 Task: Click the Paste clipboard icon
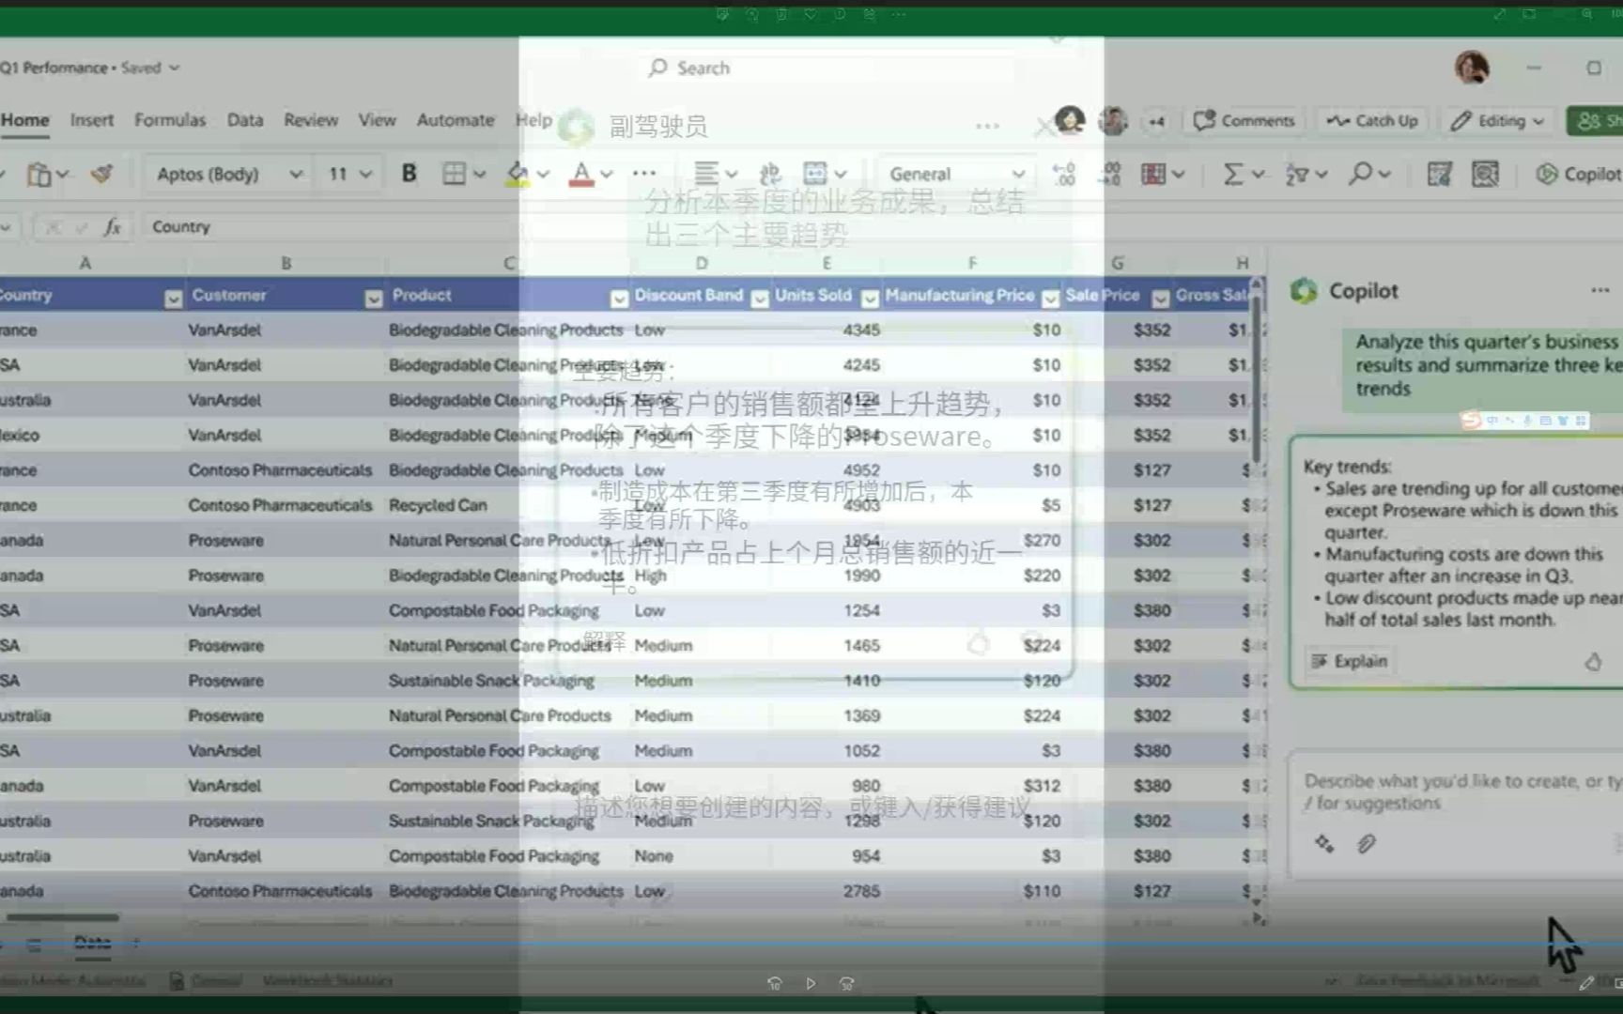[39, 175]
